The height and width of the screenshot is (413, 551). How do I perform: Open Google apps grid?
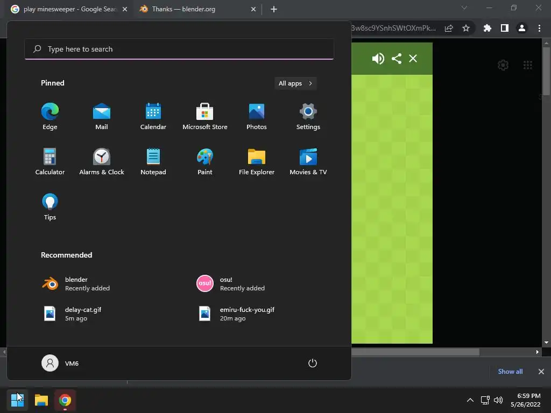528,65
